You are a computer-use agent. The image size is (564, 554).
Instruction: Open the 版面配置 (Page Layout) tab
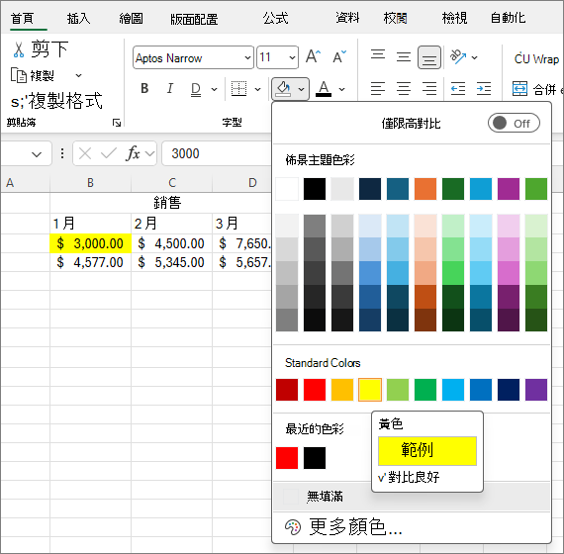pos(194,19)
